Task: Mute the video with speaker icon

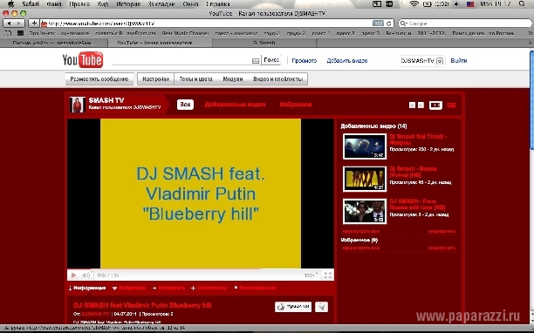Action: click(86, 275)
